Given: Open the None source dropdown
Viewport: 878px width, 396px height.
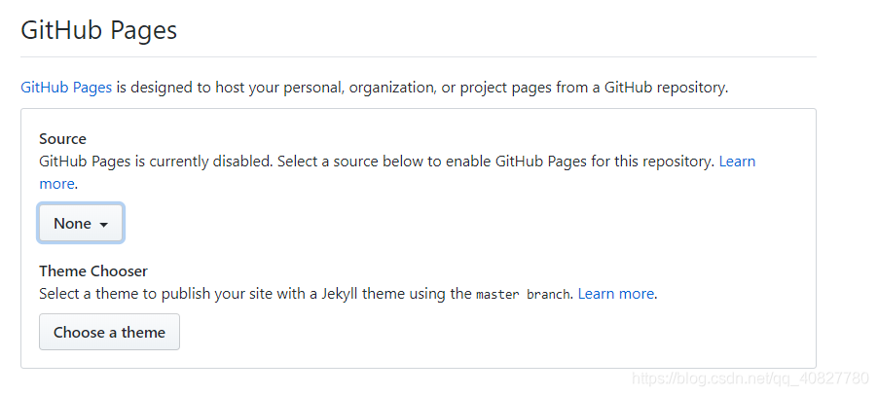Looking at the screenshot, I should pyautogui.click(x=80, y=224).
